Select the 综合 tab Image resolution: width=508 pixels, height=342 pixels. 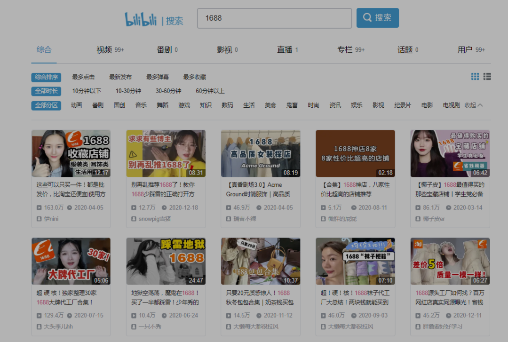point(44,49)
